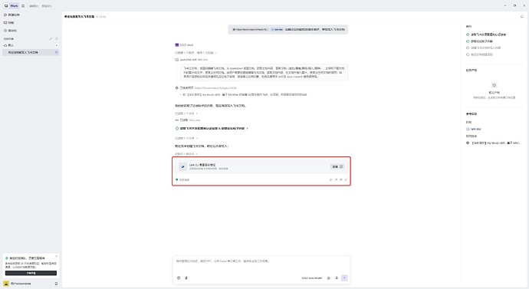Click the thumbs-up icon under the response
The height and width of the screenshot is (289, 529).
click(330, 179)
